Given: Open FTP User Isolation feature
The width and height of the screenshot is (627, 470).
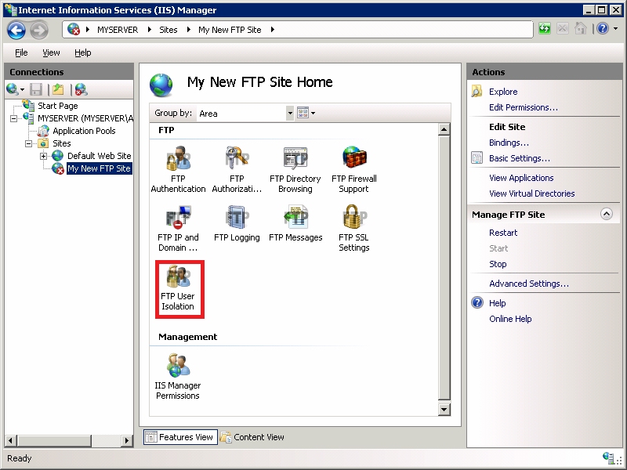Looking at the screenshot, I should point(178,288).
